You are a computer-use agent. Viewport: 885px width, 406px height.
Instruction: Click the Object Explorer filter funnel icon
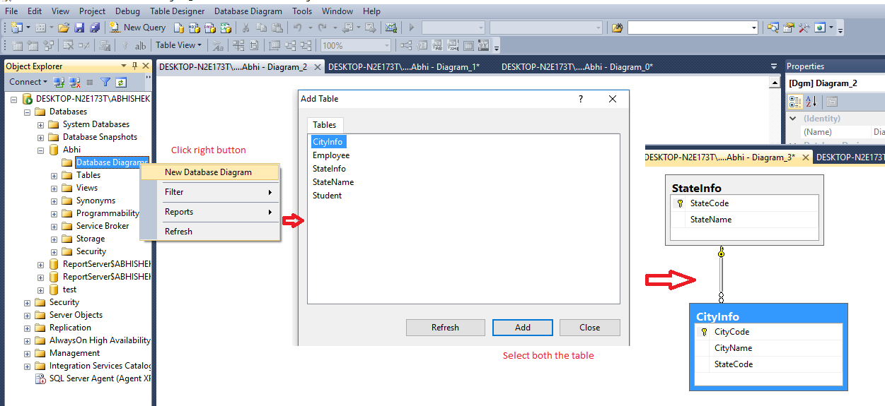click(x=105, y=82)
